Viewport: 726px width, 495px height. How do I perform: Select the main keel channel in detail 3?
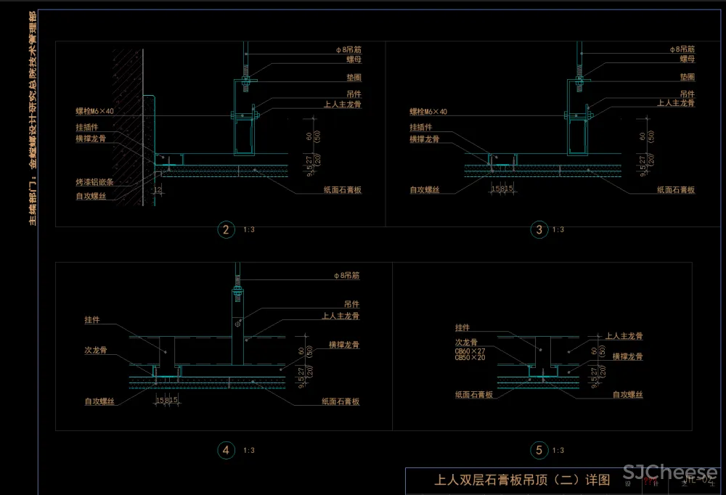577,134
